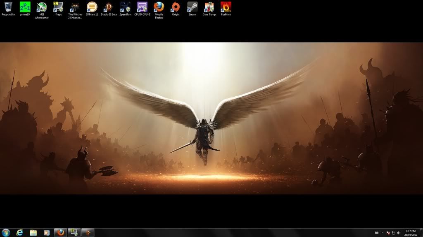Open the Windows Start menu
Screen dimensions: 423x237
(6, 233)
